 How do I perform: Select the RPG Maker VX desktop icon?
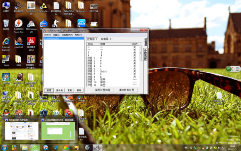31,26
